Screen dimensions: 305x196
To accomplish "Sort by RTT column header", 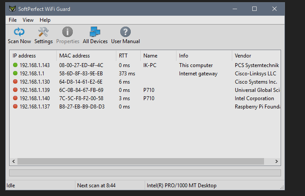I will point(129,56).
